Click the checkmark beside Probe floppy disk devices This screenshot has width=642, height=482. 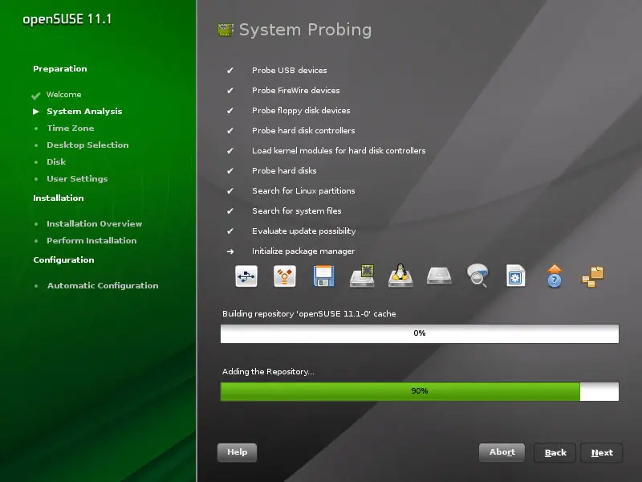(230, 111)
